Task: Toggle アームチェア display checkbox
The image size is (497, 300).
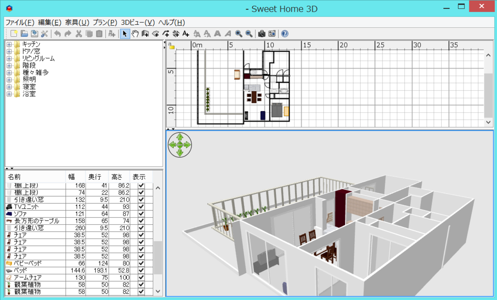Action: (141, 278)
